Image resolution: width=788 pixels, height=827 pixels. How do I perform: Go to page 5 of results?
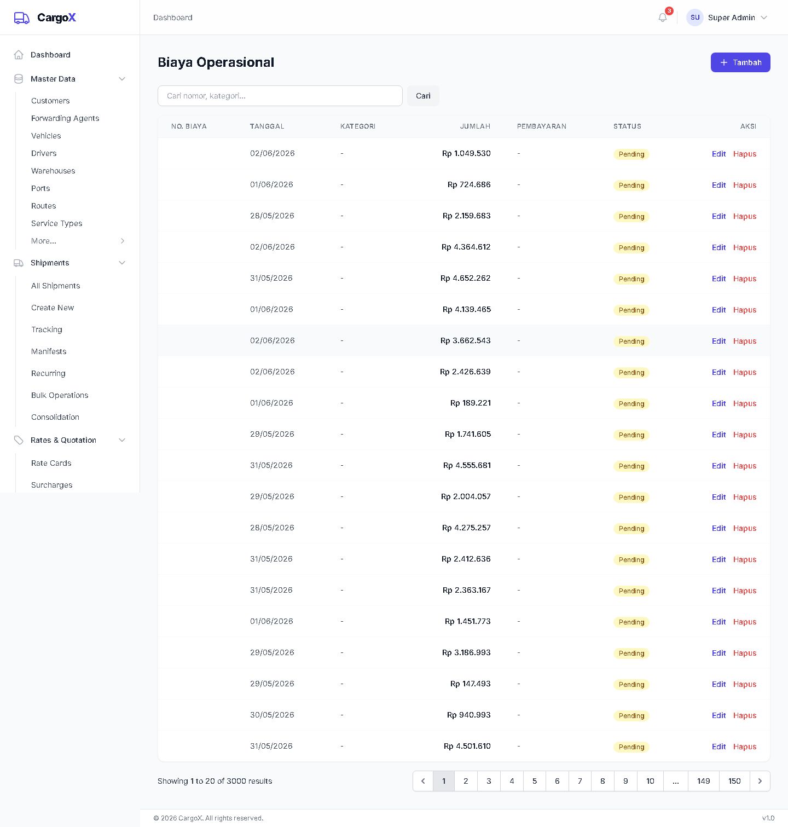pyautogui.click(x=535, y=781)
